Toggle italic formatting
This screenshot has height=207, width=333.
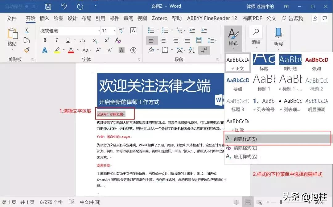pyautogui.click(x=56, y=40)
